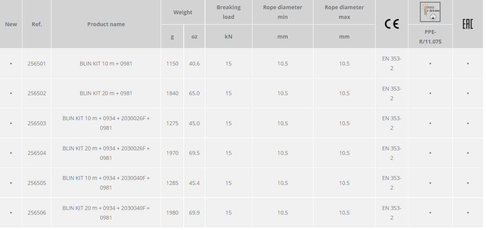Click the Weight column header
Viewport: 486px width, 230px height.
pyautogui.click(x=183, y=12)
